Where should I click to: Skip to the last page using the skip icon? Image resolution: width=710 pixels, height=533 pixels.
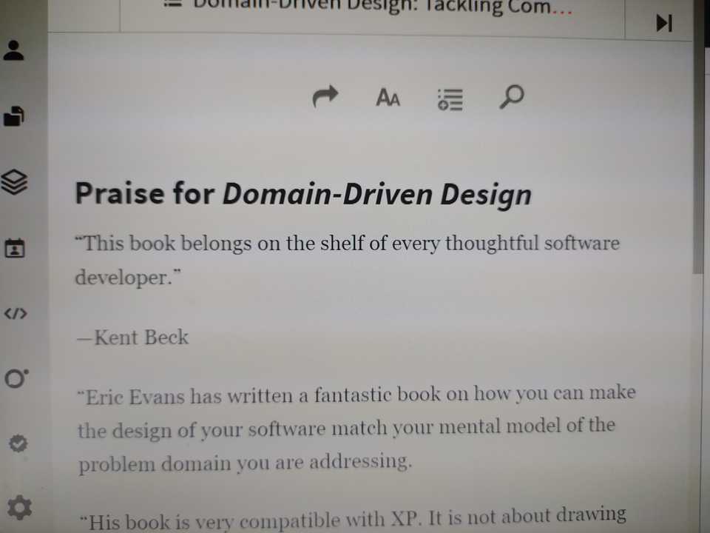663,22
